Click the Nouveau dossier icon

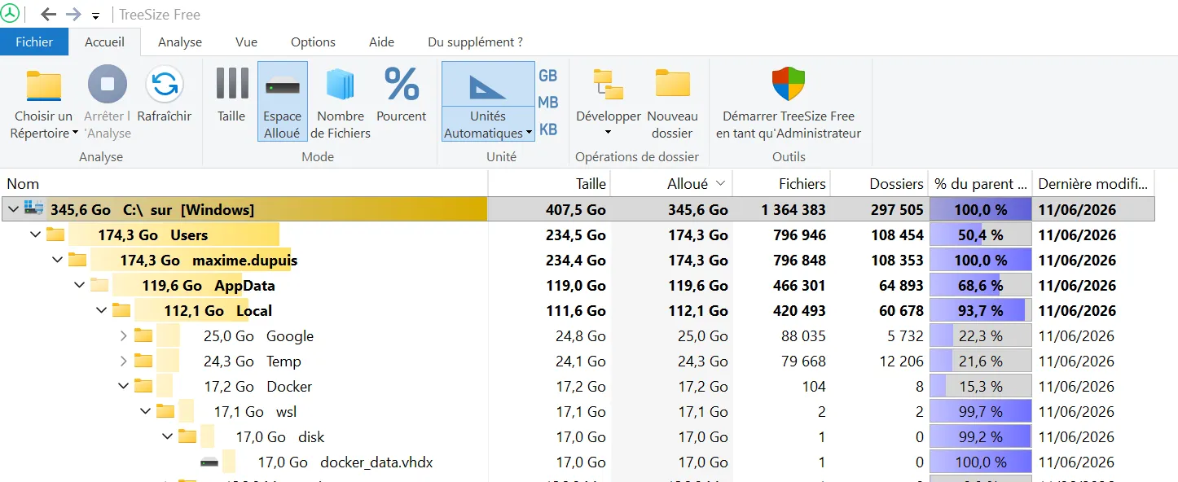coord(673,84)
